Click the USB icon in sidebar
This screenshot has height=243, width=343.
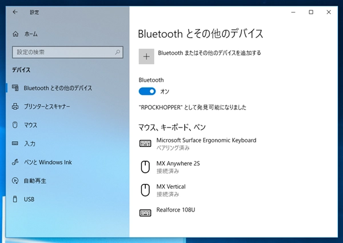(x=15, y=199)
